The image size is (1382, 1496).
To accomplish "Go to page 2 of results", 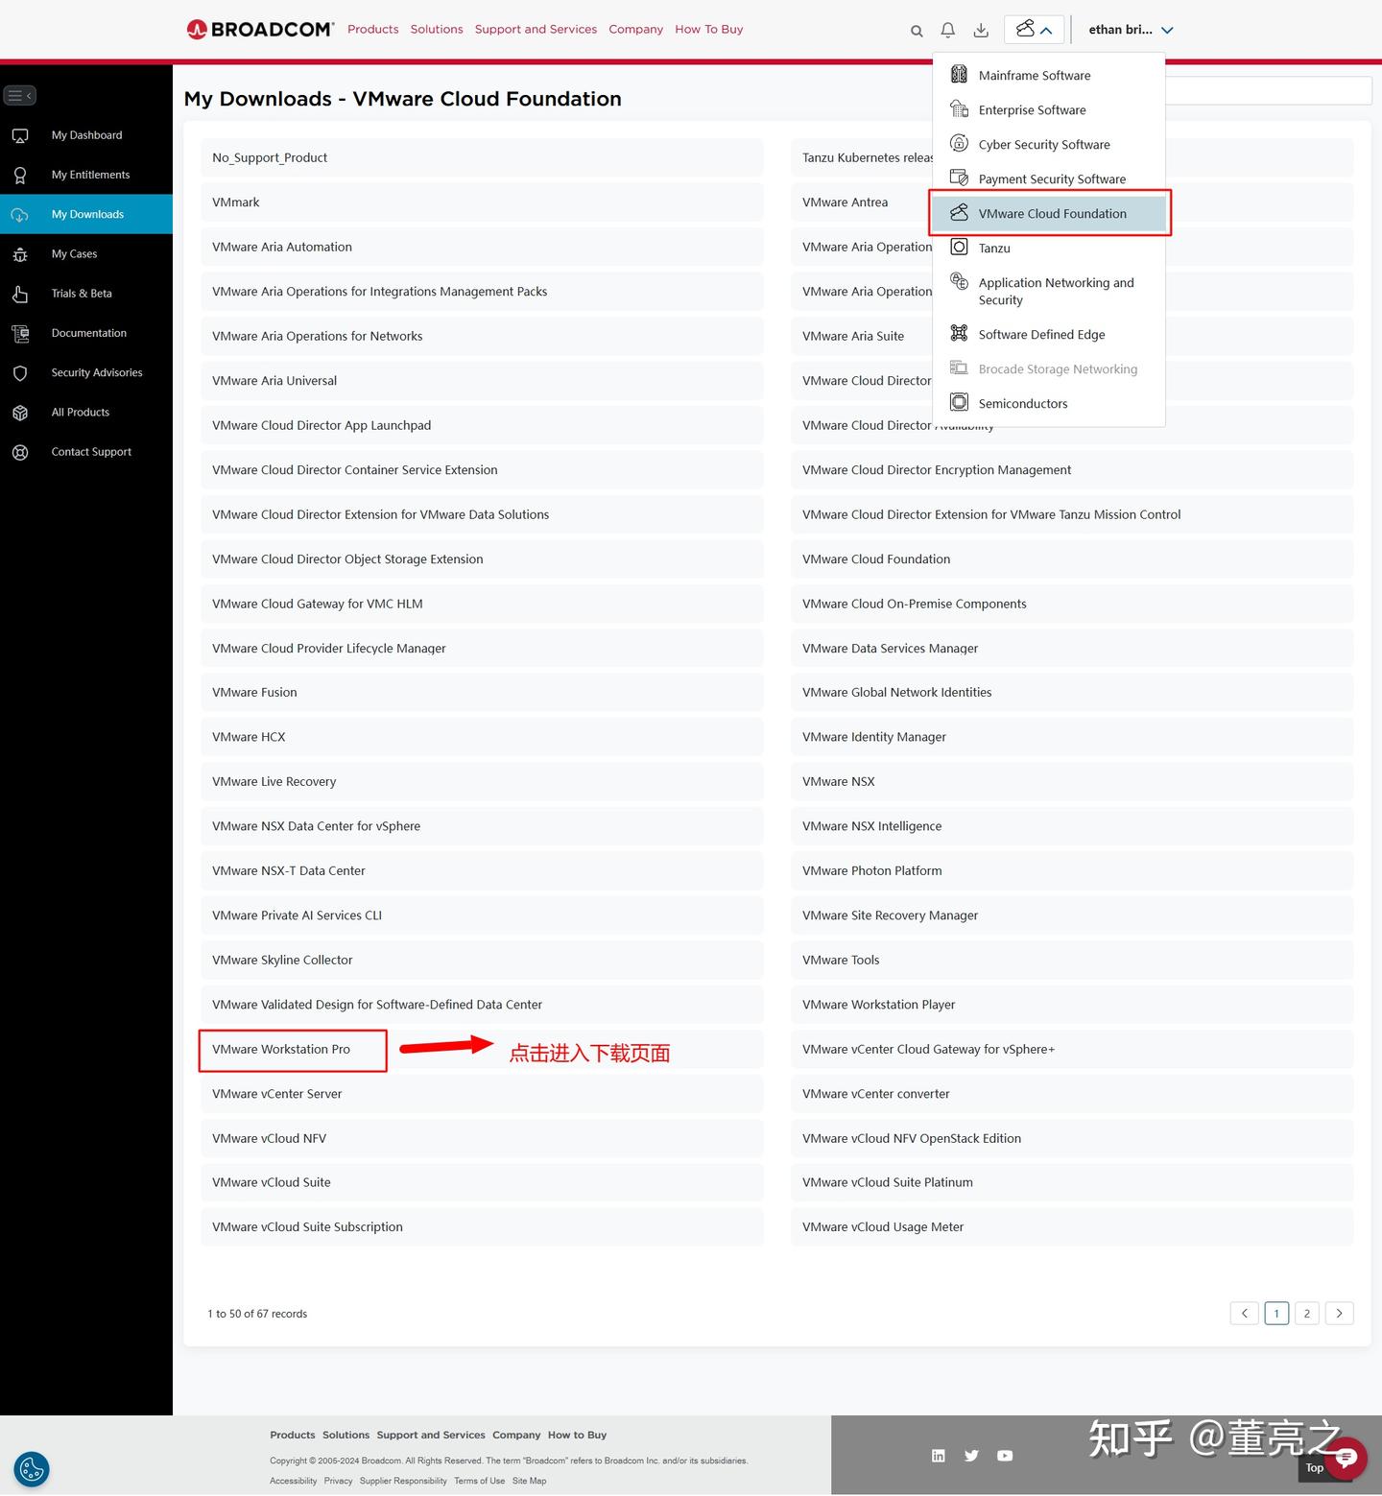I will 1307,1313.
